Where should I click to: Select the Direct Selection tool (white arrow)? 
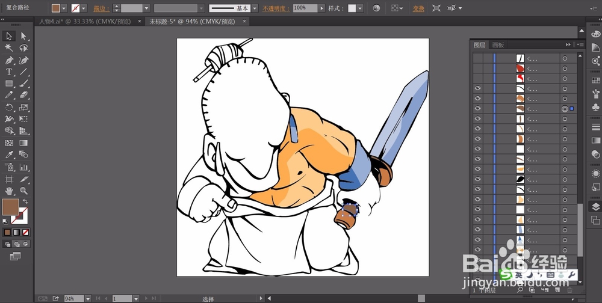point(23,36)
